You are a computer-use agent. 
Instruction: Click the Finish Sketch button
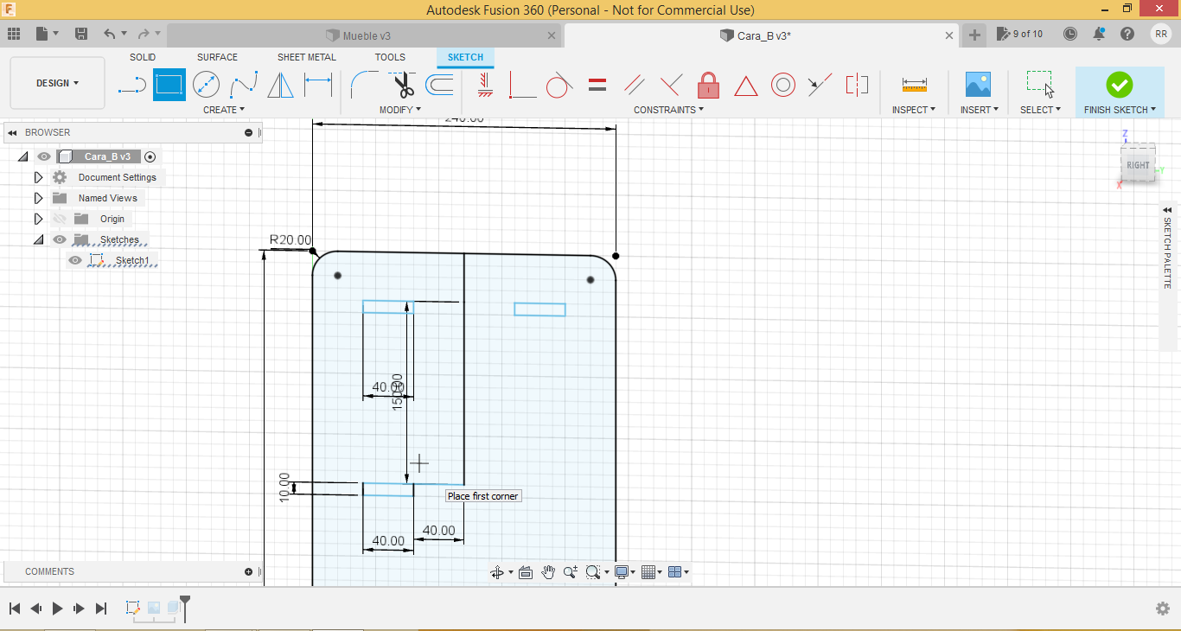tap(1119, 85)
